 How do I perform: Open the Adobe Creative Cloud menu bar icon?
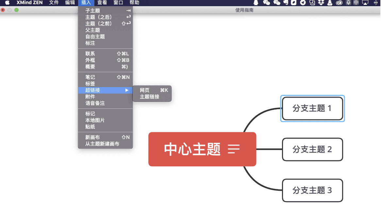339,3
